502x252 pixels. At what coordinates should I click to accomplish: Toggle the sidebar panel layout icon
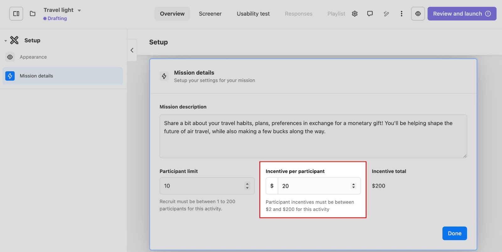tap(16, 14)
